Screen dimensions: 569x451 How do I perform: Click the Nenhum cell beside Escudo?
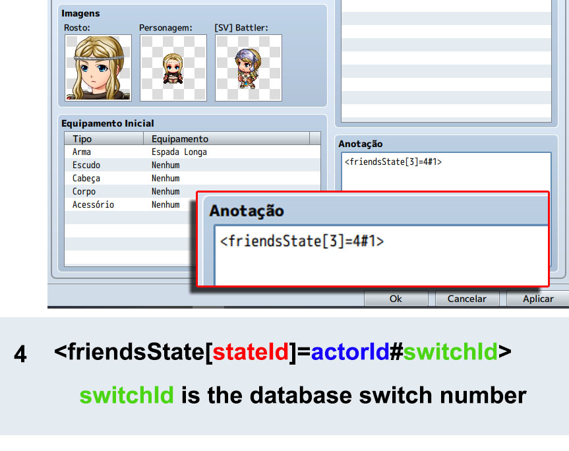coord(165,165)
